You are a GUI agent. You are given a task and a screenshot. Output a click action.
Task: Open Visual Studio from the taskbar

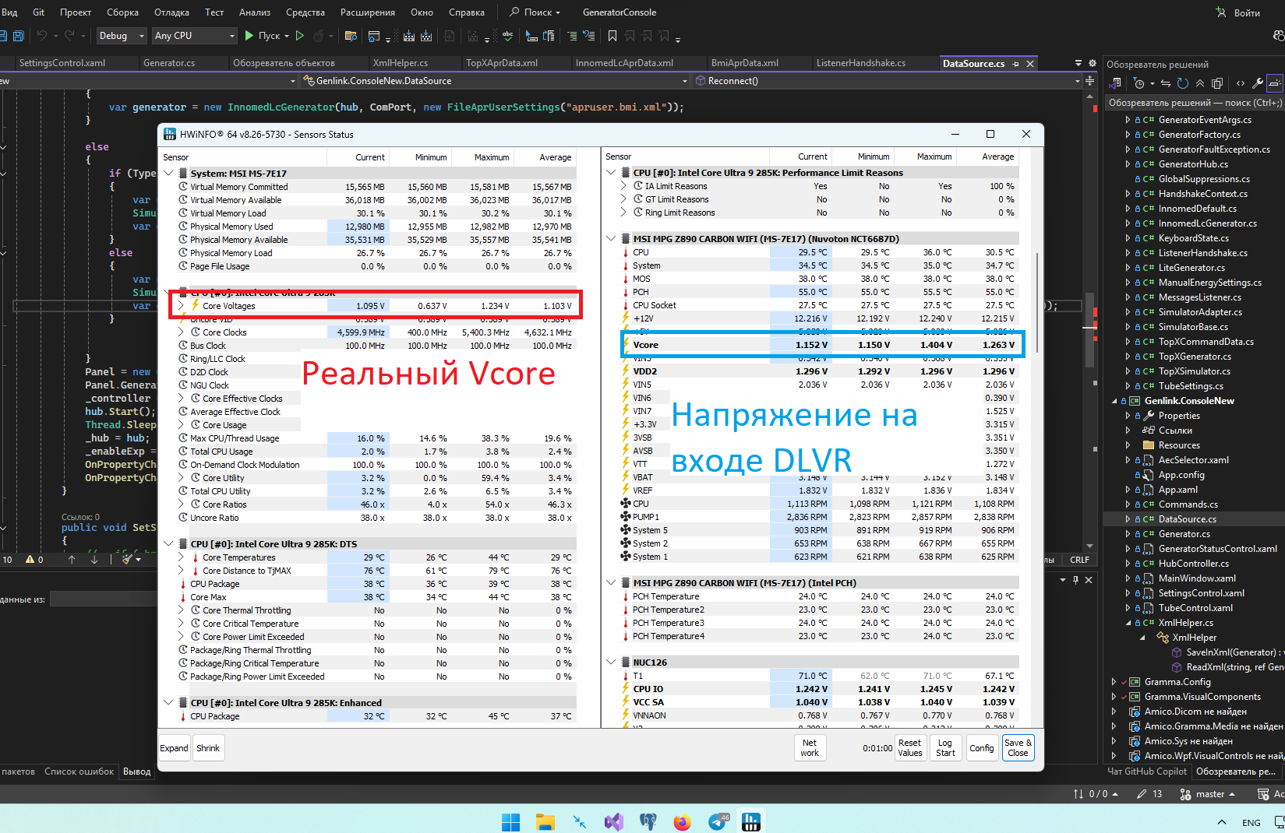(x=613, y=821)
